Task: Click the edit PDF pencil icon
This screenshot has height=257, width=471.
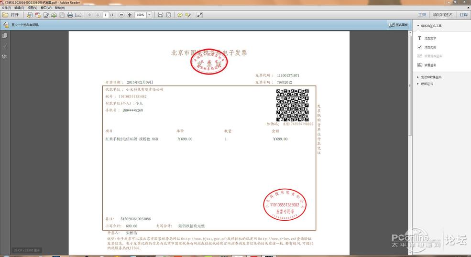Action: coord(46,15)
